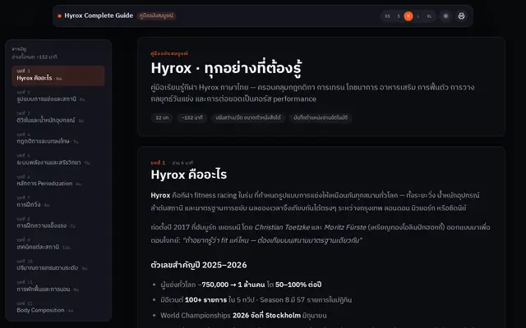This screenshot has width=526, height=328.
Task: Open chapter 3 ดิวิชั่นและน้ำหนักอุปกรณ์
Action: coord(58,117)
